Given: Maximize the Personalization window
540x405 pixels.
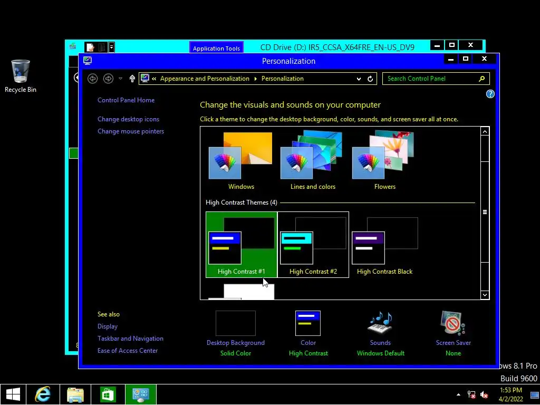Looking at the screenshot, I should click(x=466, y=59).
